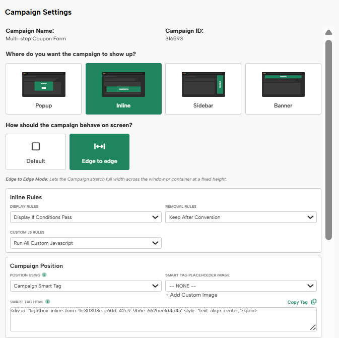Pick the Banner campaign type

point(283,88)
